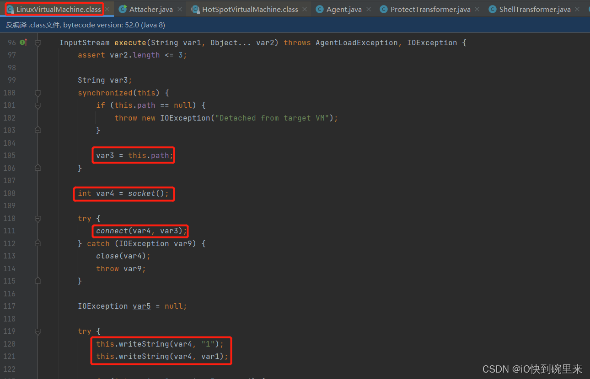Click the Attacher.java tab file icon
590x379 pixels.
123,9
